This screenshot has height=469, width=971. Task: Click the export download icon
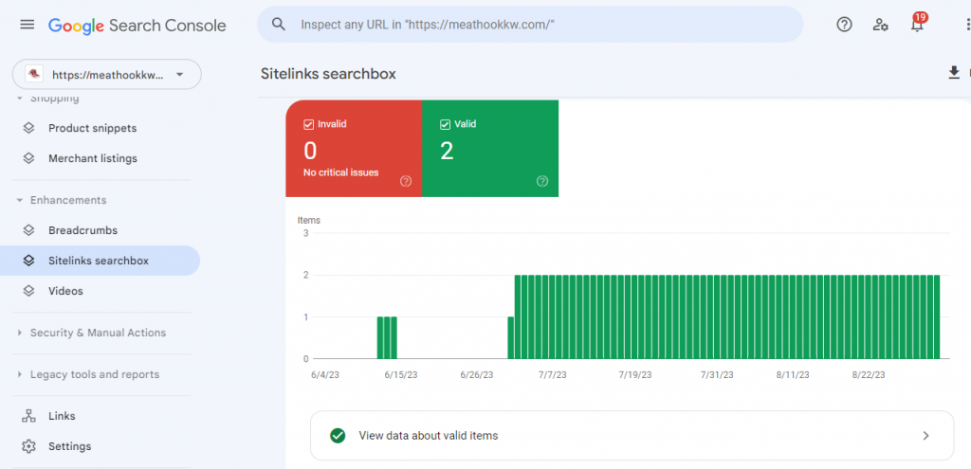click(954, 73)
